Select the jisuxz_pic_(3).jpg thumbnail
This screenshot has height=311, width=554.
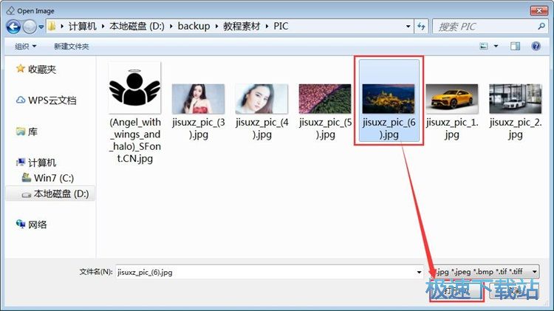tap(198, 99)
